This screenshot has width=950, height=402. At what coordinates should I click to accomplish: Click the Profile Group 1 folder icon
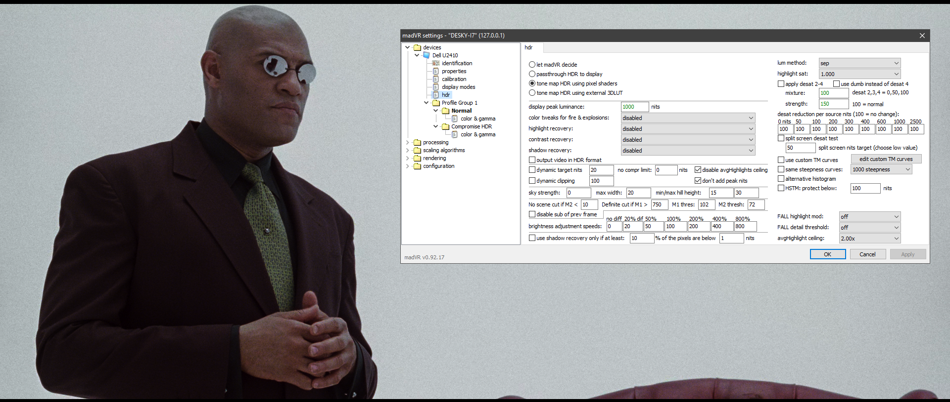[436, 103]
